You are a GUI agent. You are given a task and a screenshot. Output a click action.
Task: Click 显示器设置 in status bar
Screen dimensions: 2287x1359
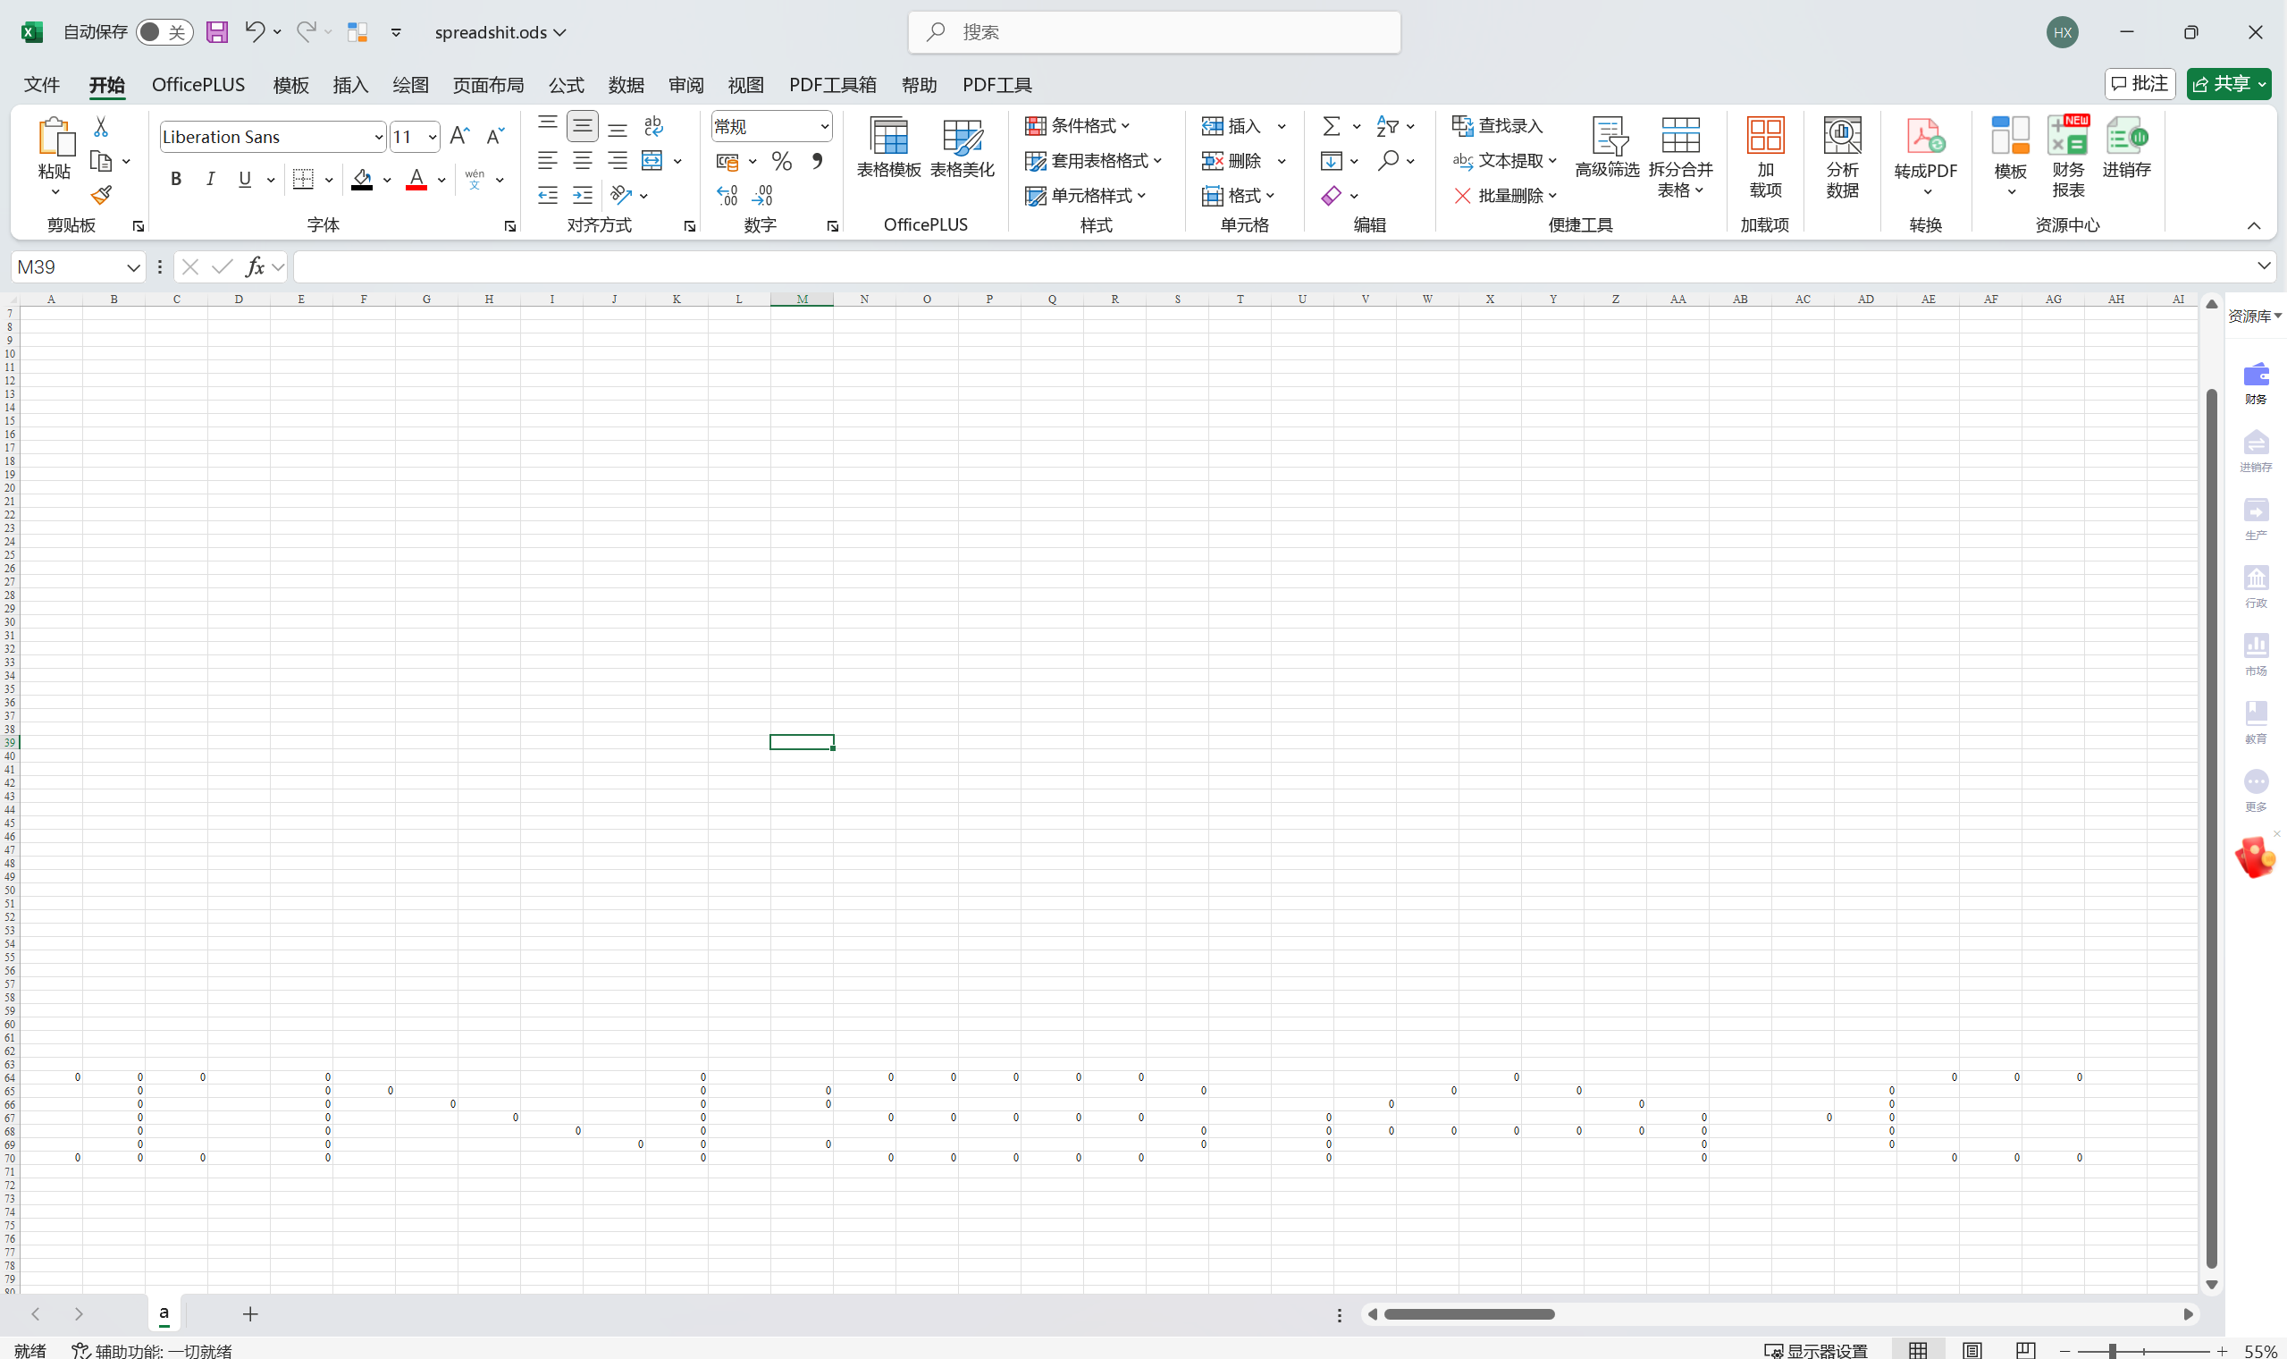coord(1816,1350)
